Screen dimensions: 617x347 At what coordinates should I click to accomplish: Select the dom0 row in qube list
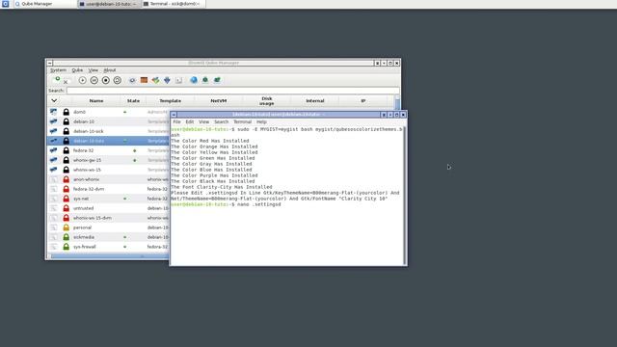[109, 112]
